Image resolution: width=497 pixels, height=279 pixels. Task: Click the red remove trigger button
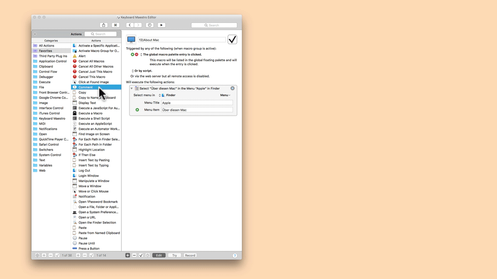[137, 55]
